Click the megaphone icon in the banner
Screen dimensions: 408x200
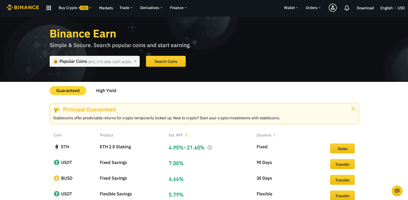57,110
